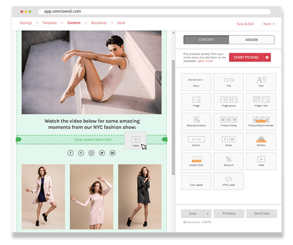Select the model in pink coat photo
Screen dimensions: 293x245
click(x=43, y=197)
